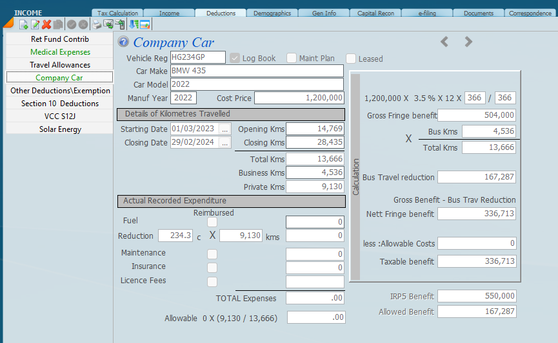
Task: Click the blue down-arrow sort icon
Action: coord(134,24)
